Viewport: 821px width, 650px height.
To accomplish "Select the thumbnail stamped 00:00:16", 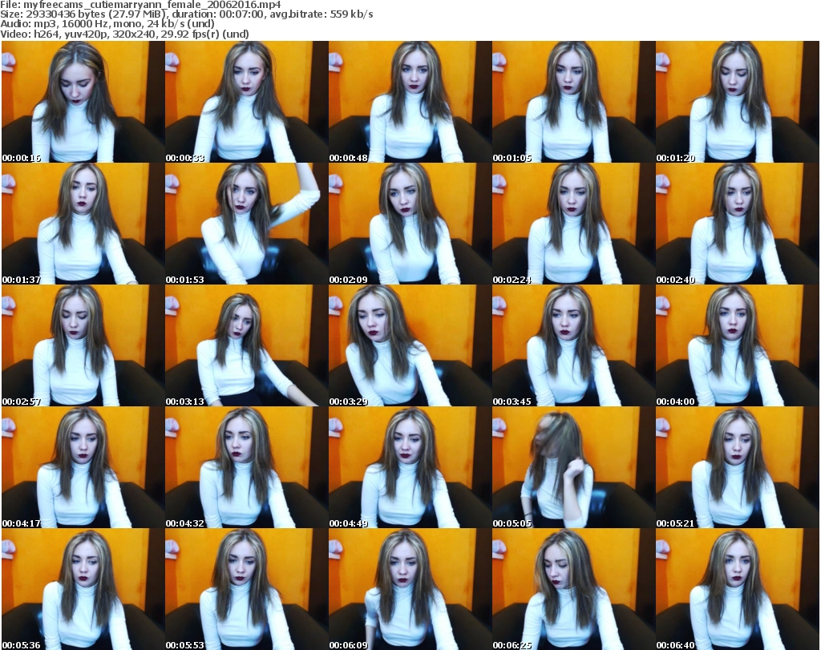I will (83, 102).
